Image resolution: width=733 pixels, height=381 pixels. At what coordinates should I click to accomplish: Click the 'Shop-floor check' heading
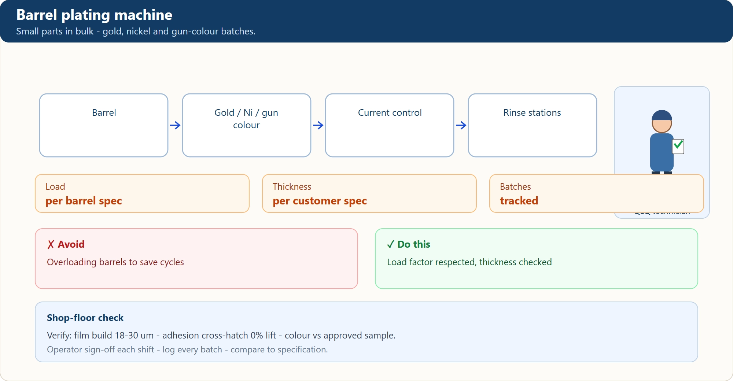pyautogui.click(x=85, y=318)
